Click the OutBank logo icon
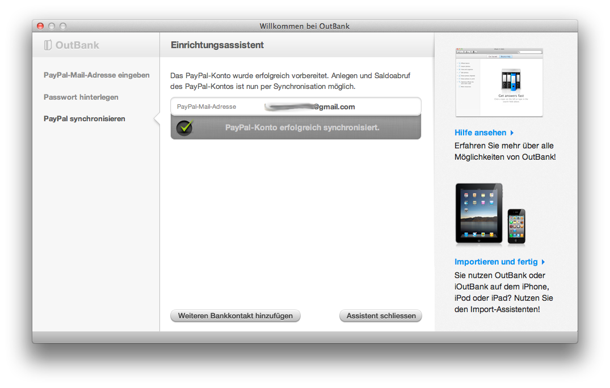This screenshot has width=610, height=388. tap(48, 45)
